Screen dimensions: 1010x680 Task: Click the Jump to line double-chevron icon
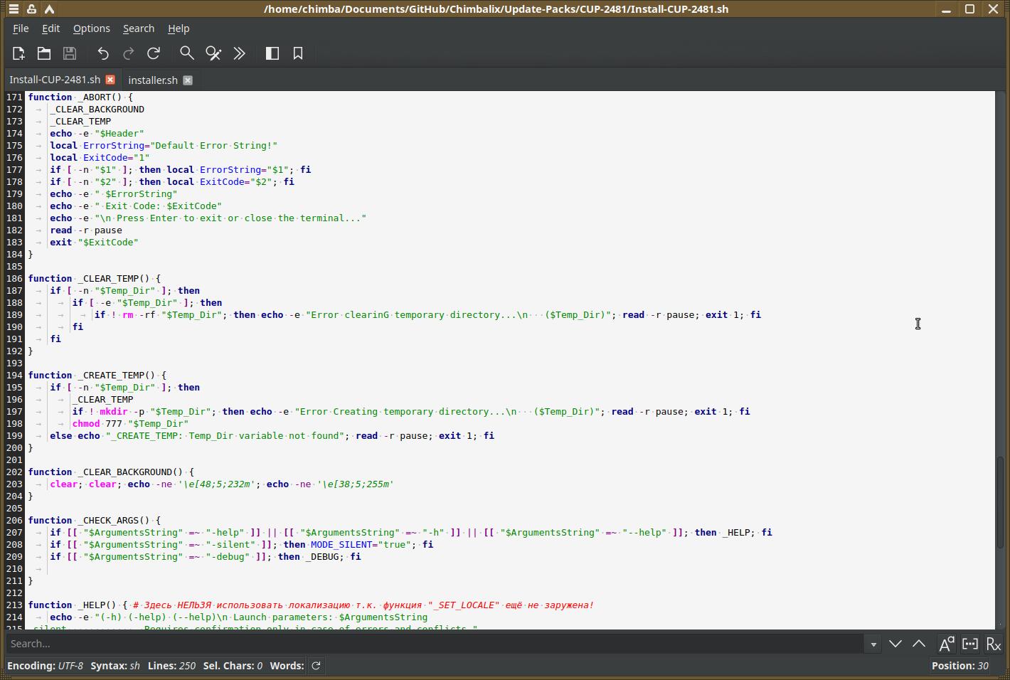click(240, 53)
